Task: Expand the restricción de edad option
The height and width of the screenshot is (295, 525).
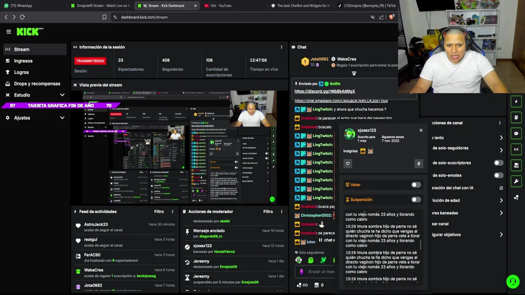Action: point(501,200)
